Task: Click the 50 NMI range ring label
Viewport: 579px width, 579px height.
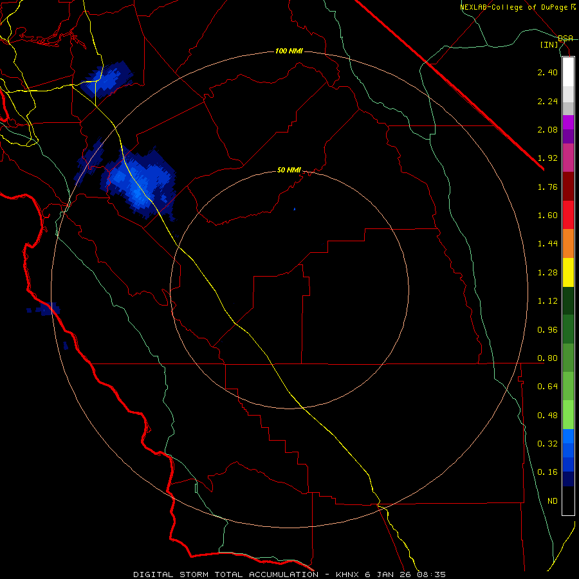Action: coord(289,170)
